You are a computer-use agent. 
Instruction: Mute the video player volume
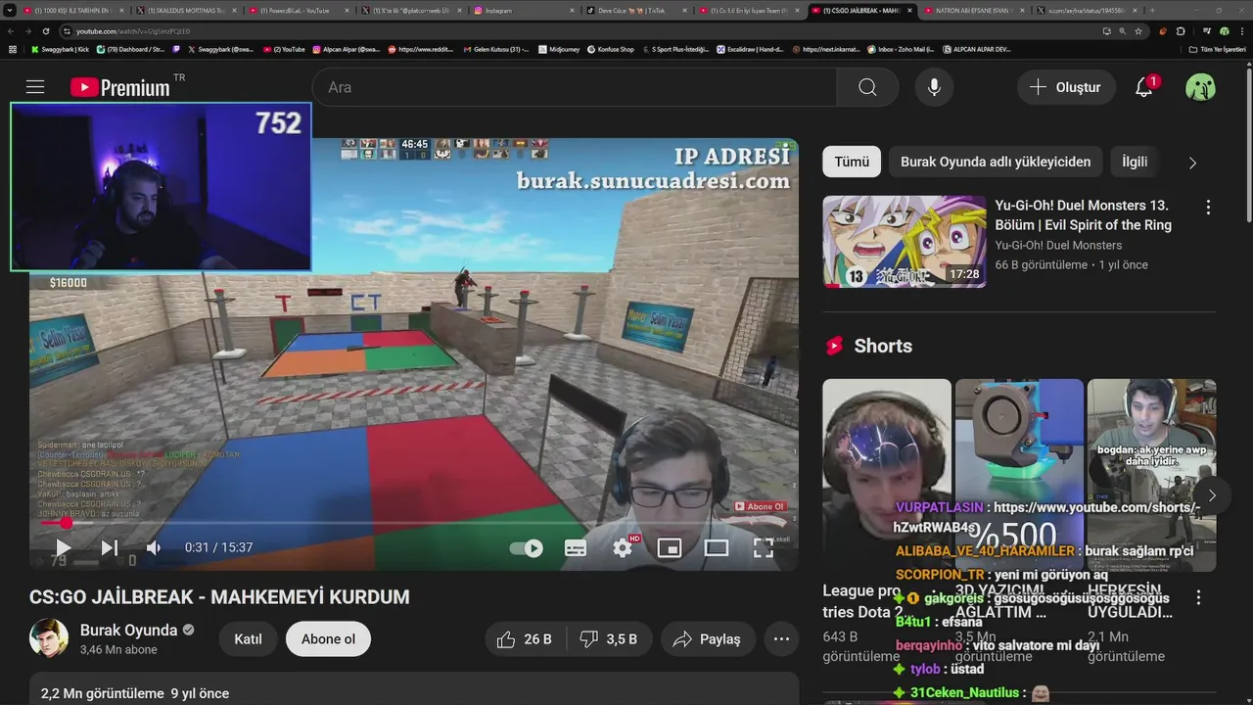[154, 547]
